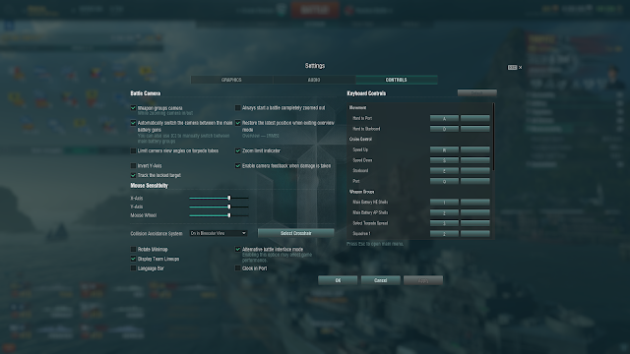630x354 pixels.
Task: Disable Weapon groups camera checkbox
Action: tap(133, 108)
